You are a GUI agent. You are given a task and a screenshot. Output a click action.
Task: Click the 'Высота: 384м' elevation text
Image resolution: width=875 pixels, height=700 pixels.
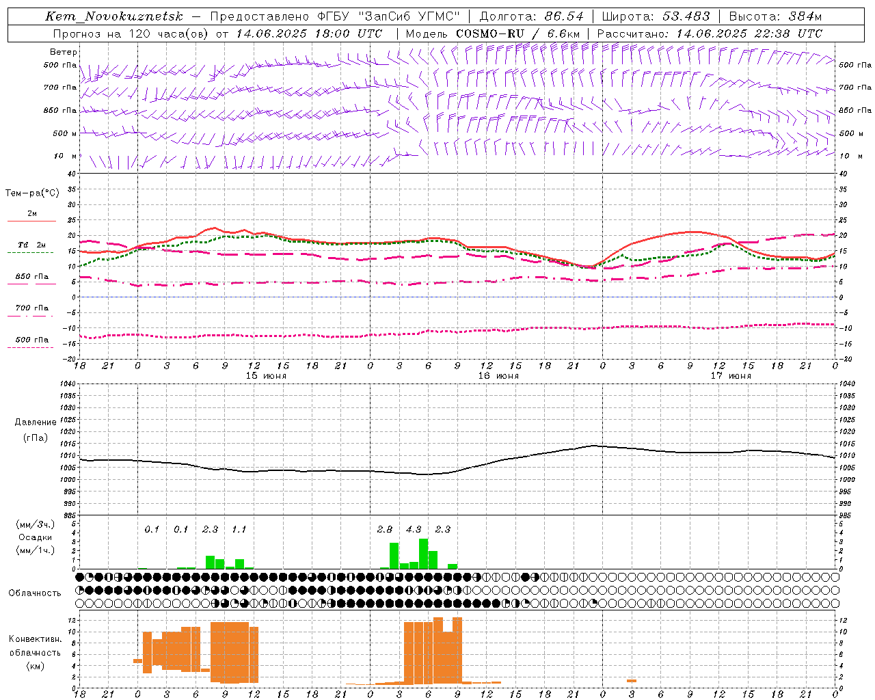click(775, 16)
